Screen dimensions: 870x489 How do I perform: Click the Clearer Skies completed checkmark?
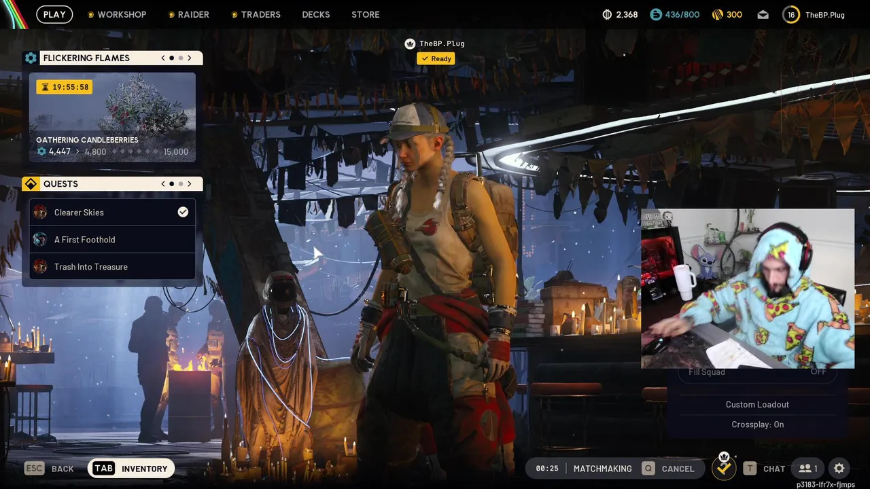(183, 212)
